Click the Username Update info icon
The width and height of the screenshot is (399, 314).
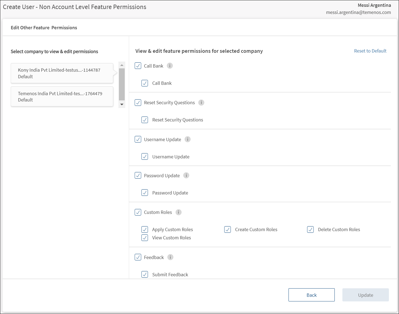pyautogui.click(x=188, y=139)
